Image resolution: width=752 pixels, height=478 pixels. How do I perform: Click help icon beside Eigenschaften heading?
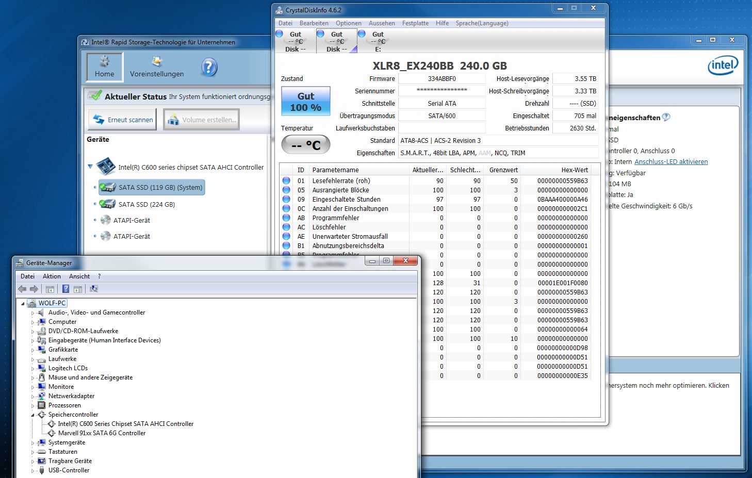click(x=666, y=117)
